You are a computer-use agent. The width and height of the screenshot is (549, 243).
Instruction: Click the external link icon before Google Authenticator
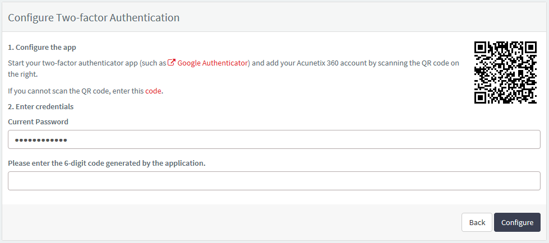172,63
